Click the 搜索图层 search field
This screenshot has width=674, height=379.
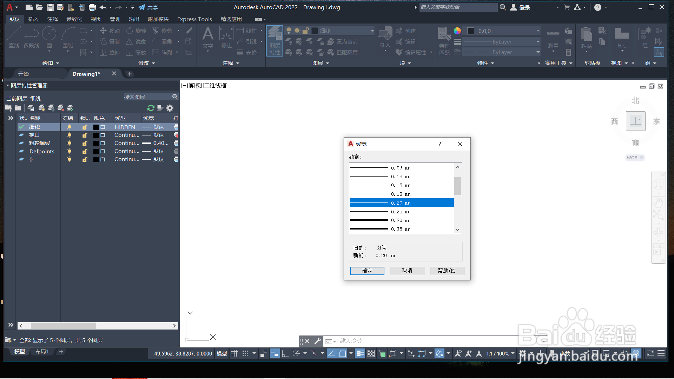click(151, 97)
